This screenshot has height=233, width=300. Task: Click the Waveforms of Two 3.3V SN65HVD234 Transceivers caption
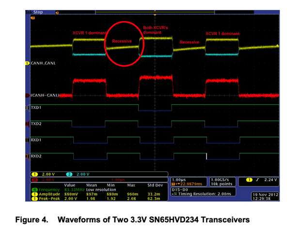(154, 219)
